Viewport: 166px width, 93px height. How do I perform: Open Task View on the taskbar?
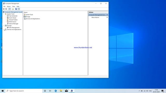pyautogui.click(x=50, y=91)
